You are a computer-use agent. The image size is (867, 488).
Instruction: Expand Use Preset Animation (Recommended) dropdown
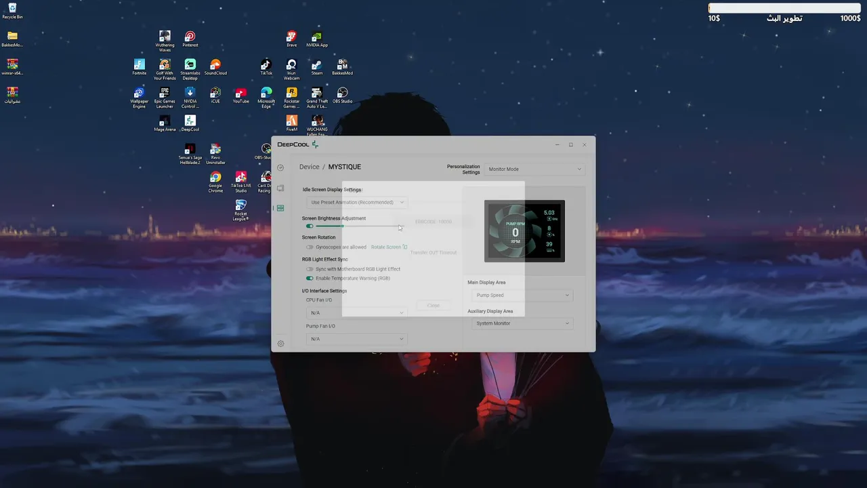point(356,202)
